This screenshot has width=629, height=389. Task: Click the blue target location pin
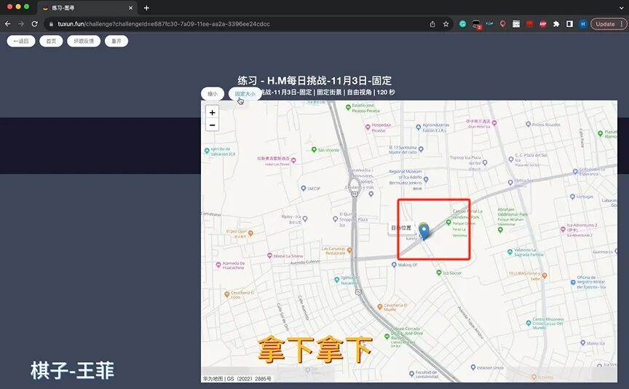[424, 232]
